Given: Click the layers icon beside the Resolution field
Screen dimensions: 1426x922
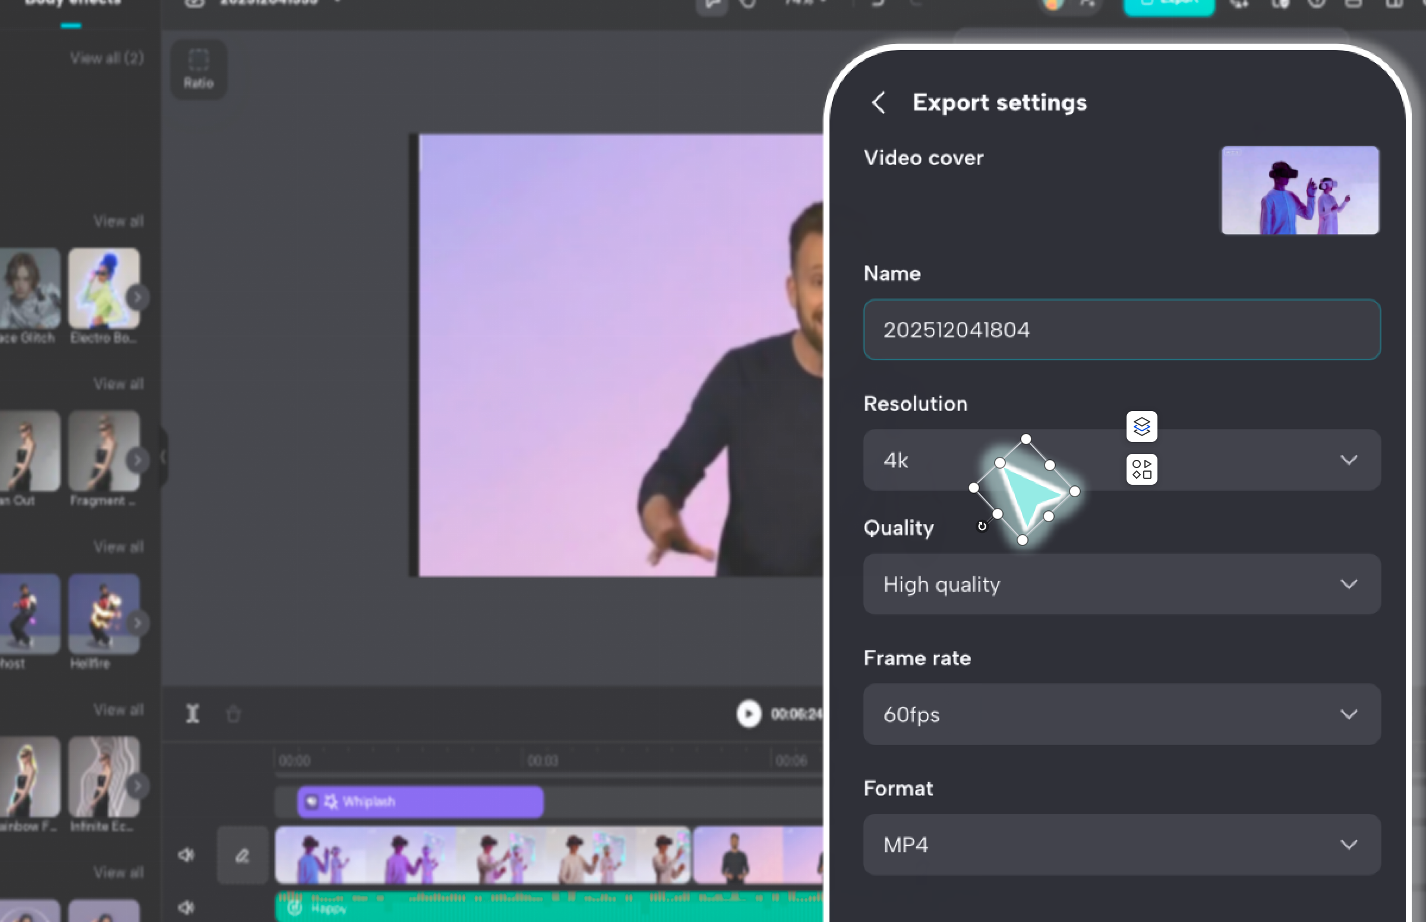Looking at the screenshot, I should click(x=1140, y=427).
